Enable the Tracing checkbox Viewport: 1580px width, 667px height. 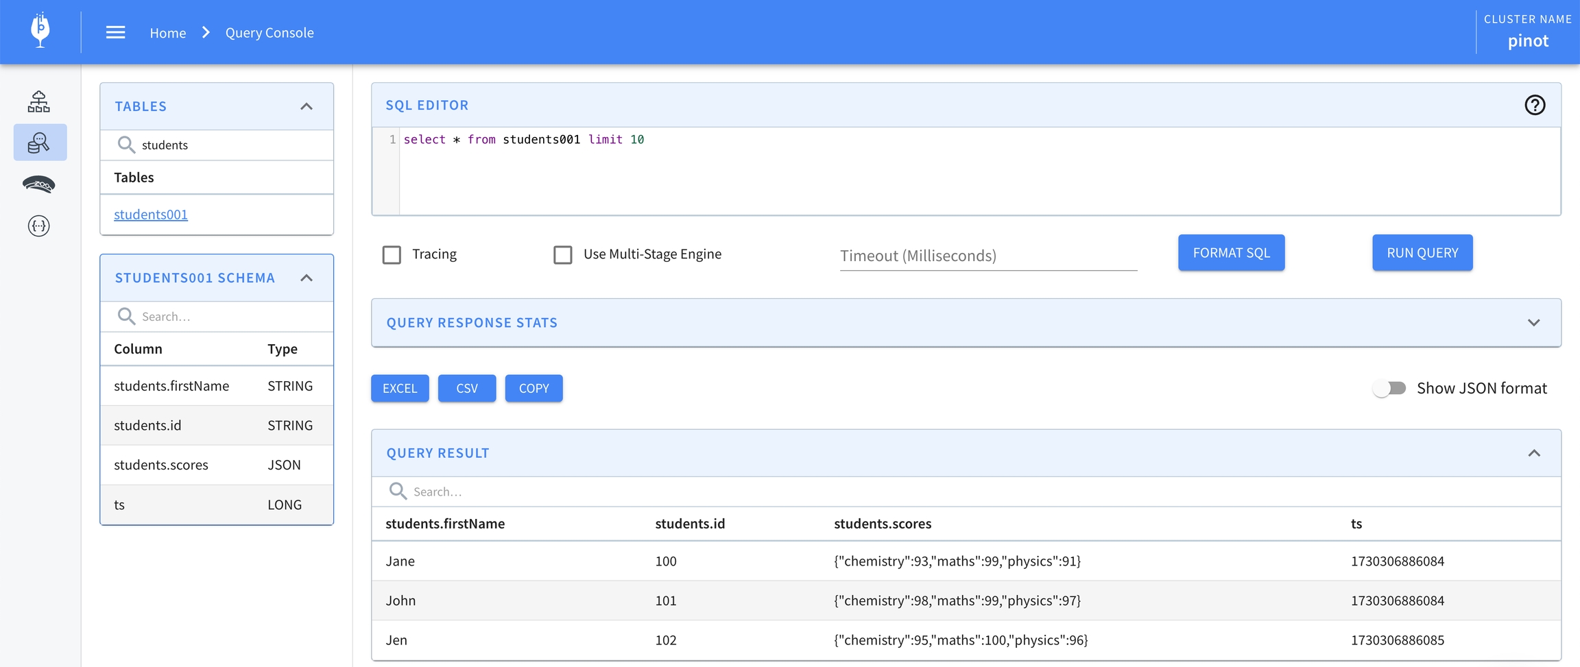point(392,254)
